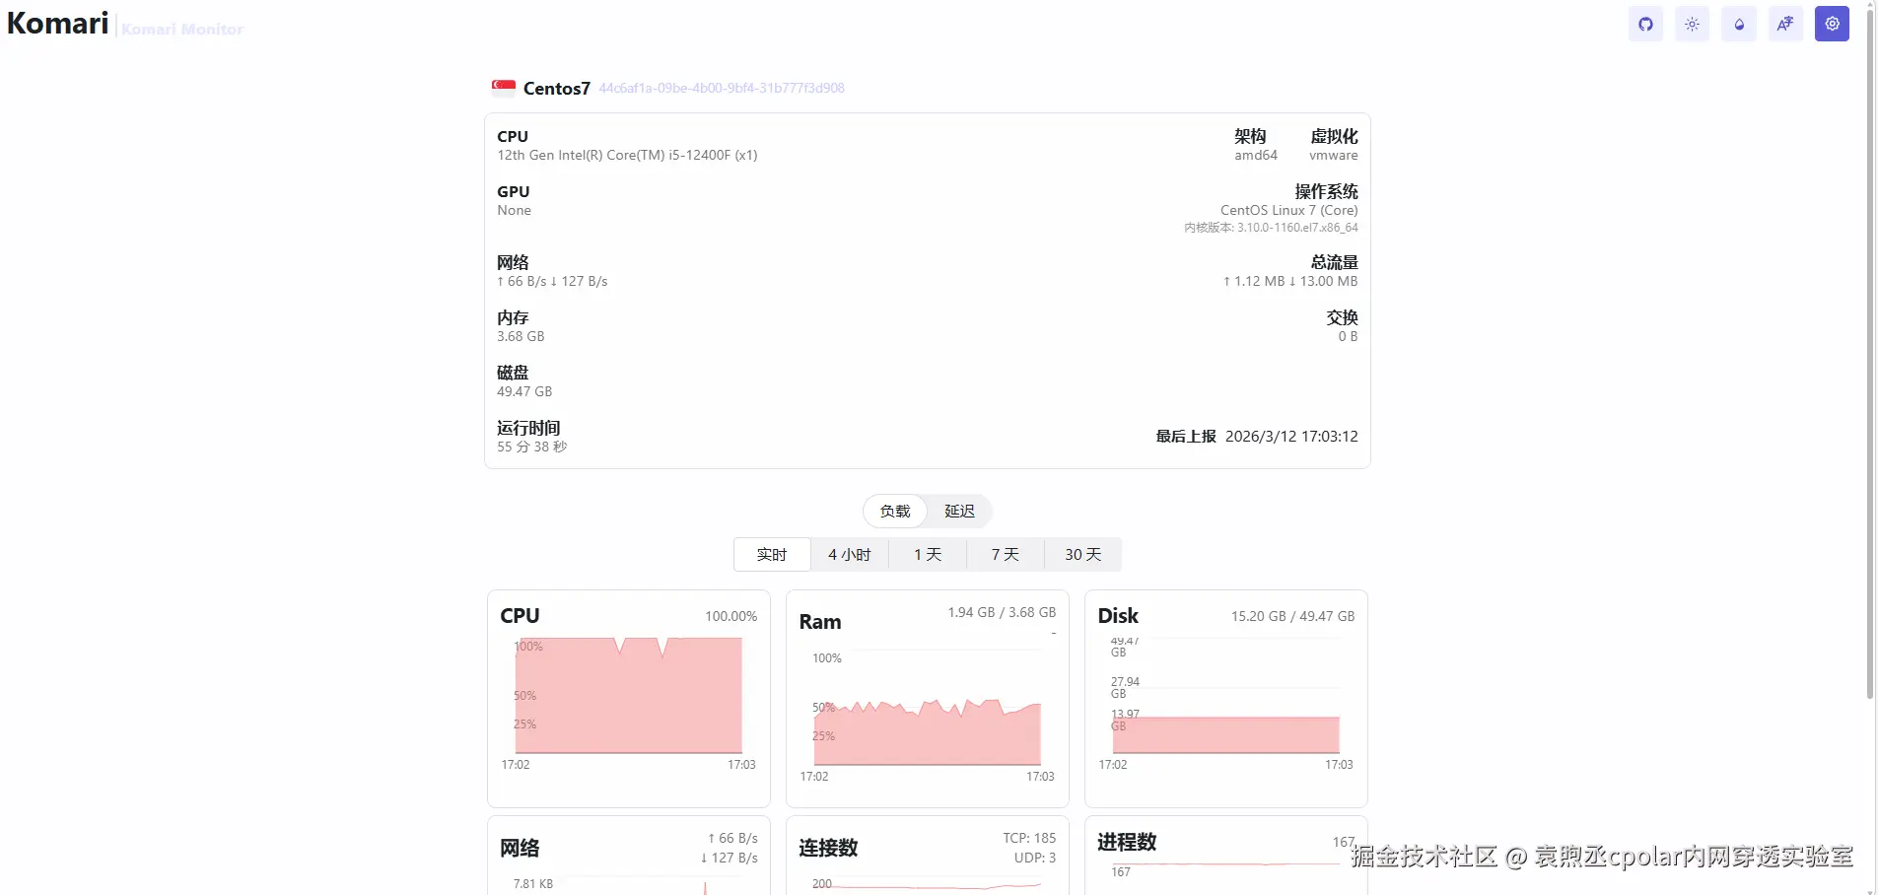1878x895 pixels.
Task: Select the 4 小时 time range
Action: 850,554
